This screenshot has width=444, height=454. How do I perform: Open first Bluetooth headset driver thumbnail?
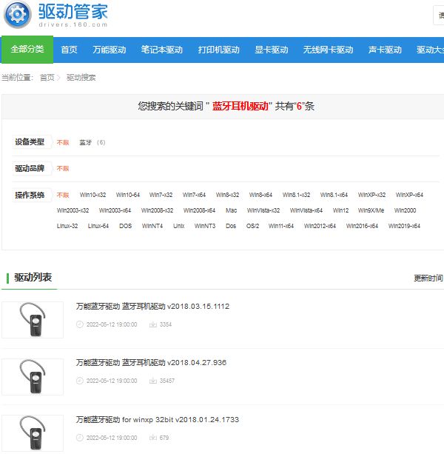point(33,320)
